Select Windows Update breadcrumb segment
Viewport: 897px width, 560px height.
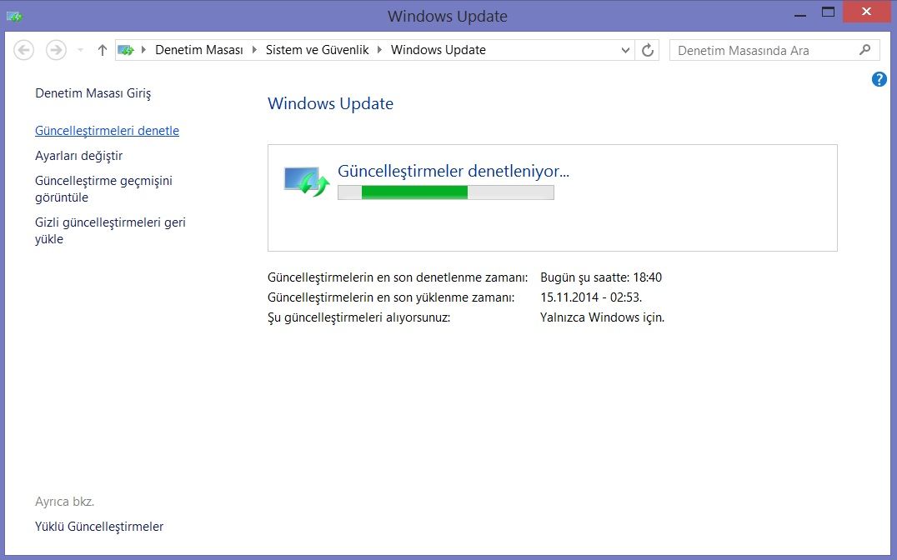pos(438,50)
